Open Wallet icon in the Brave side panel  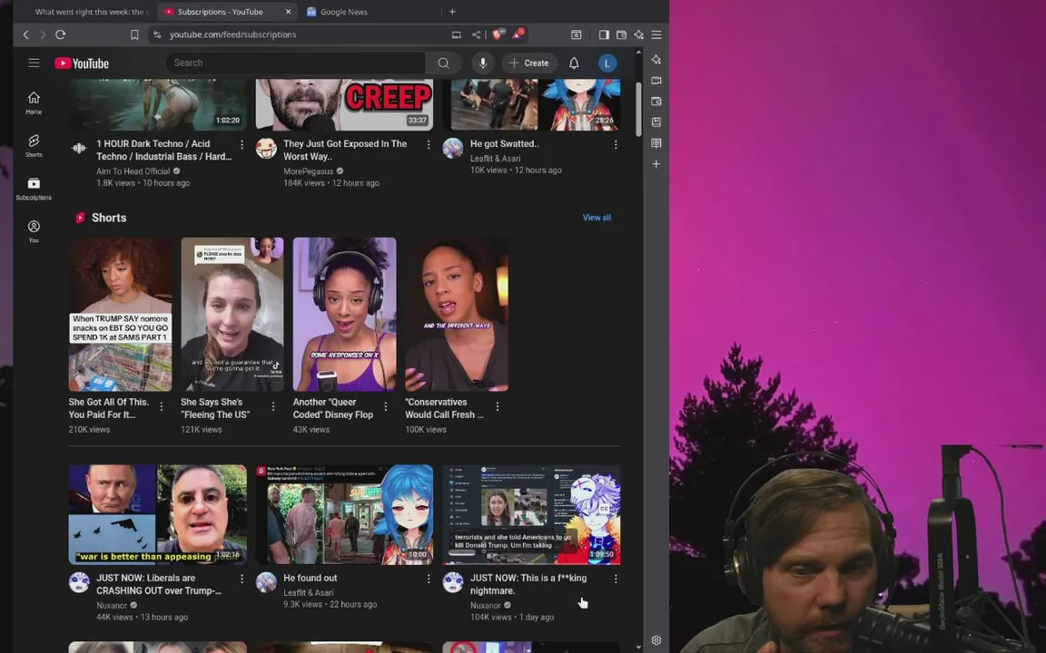[656, 102]
